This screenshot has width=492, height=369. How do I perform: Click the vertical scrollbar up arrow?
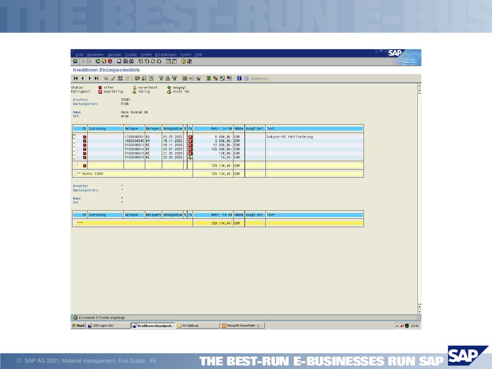(x=419, y=86)
